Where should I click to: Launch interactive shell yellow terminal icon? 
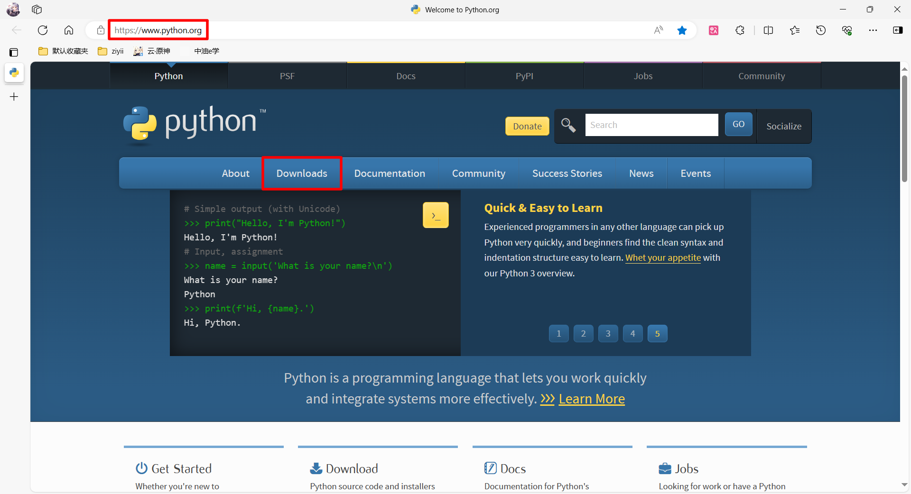(435, 215)
